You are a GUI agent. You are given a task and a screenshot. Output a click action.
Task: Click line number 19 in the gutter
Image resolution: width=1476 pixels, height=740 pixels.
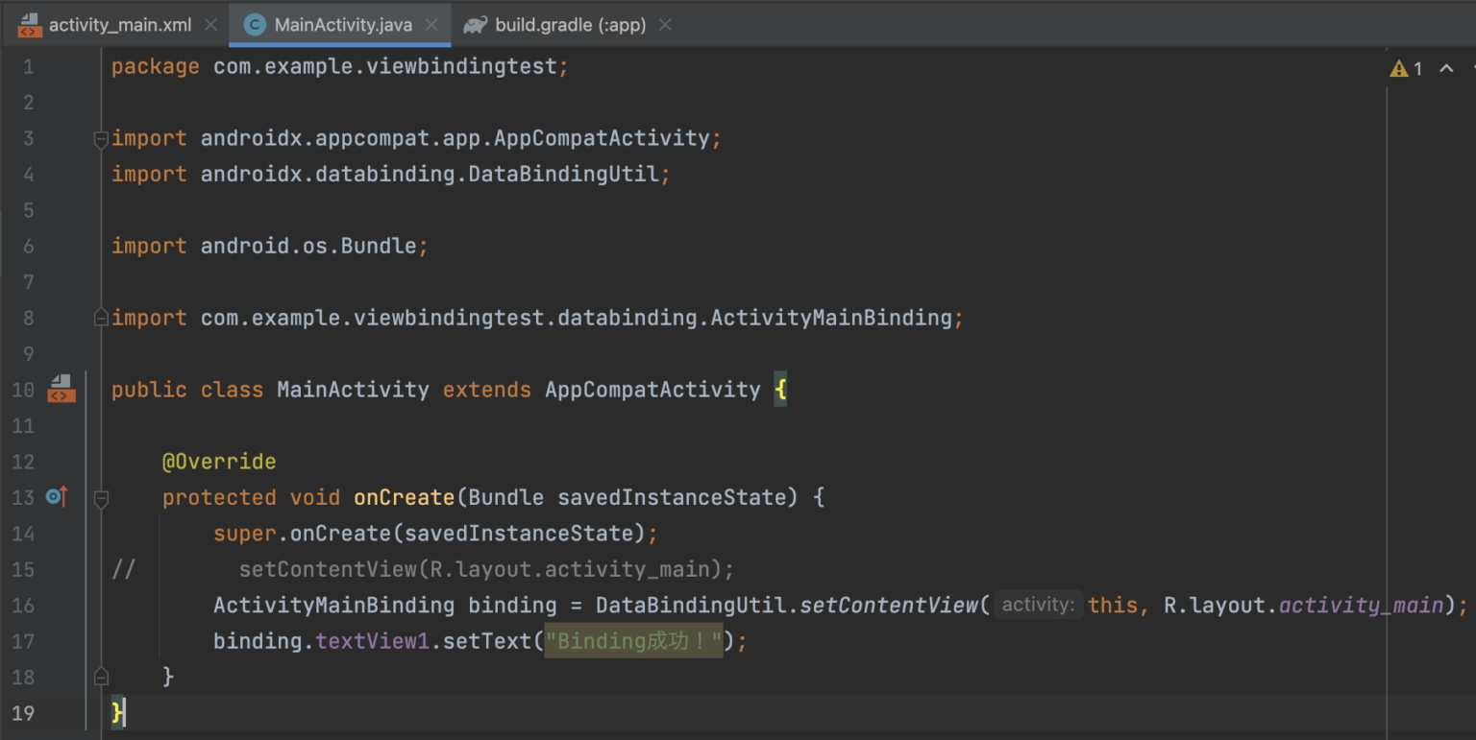coord(23,712)
